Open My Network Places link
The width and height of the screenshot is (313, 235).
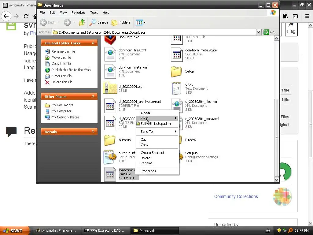(65, 117)
